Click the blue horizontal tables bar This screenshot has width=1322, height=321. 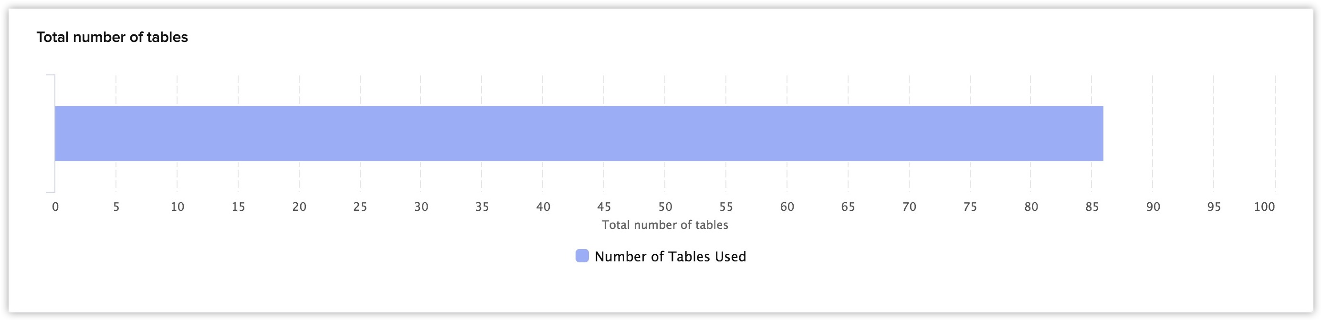[x=579, y=134]
